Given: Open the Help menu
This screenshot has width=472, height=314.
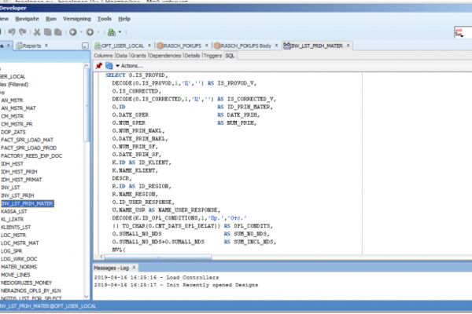Looking at the screenshot, I should click(x=124, y=19).
